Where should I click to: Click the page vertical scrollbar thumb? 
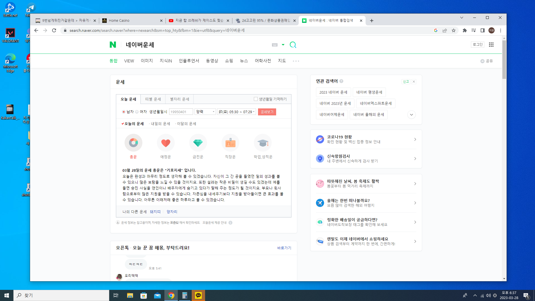coord(504,59)
